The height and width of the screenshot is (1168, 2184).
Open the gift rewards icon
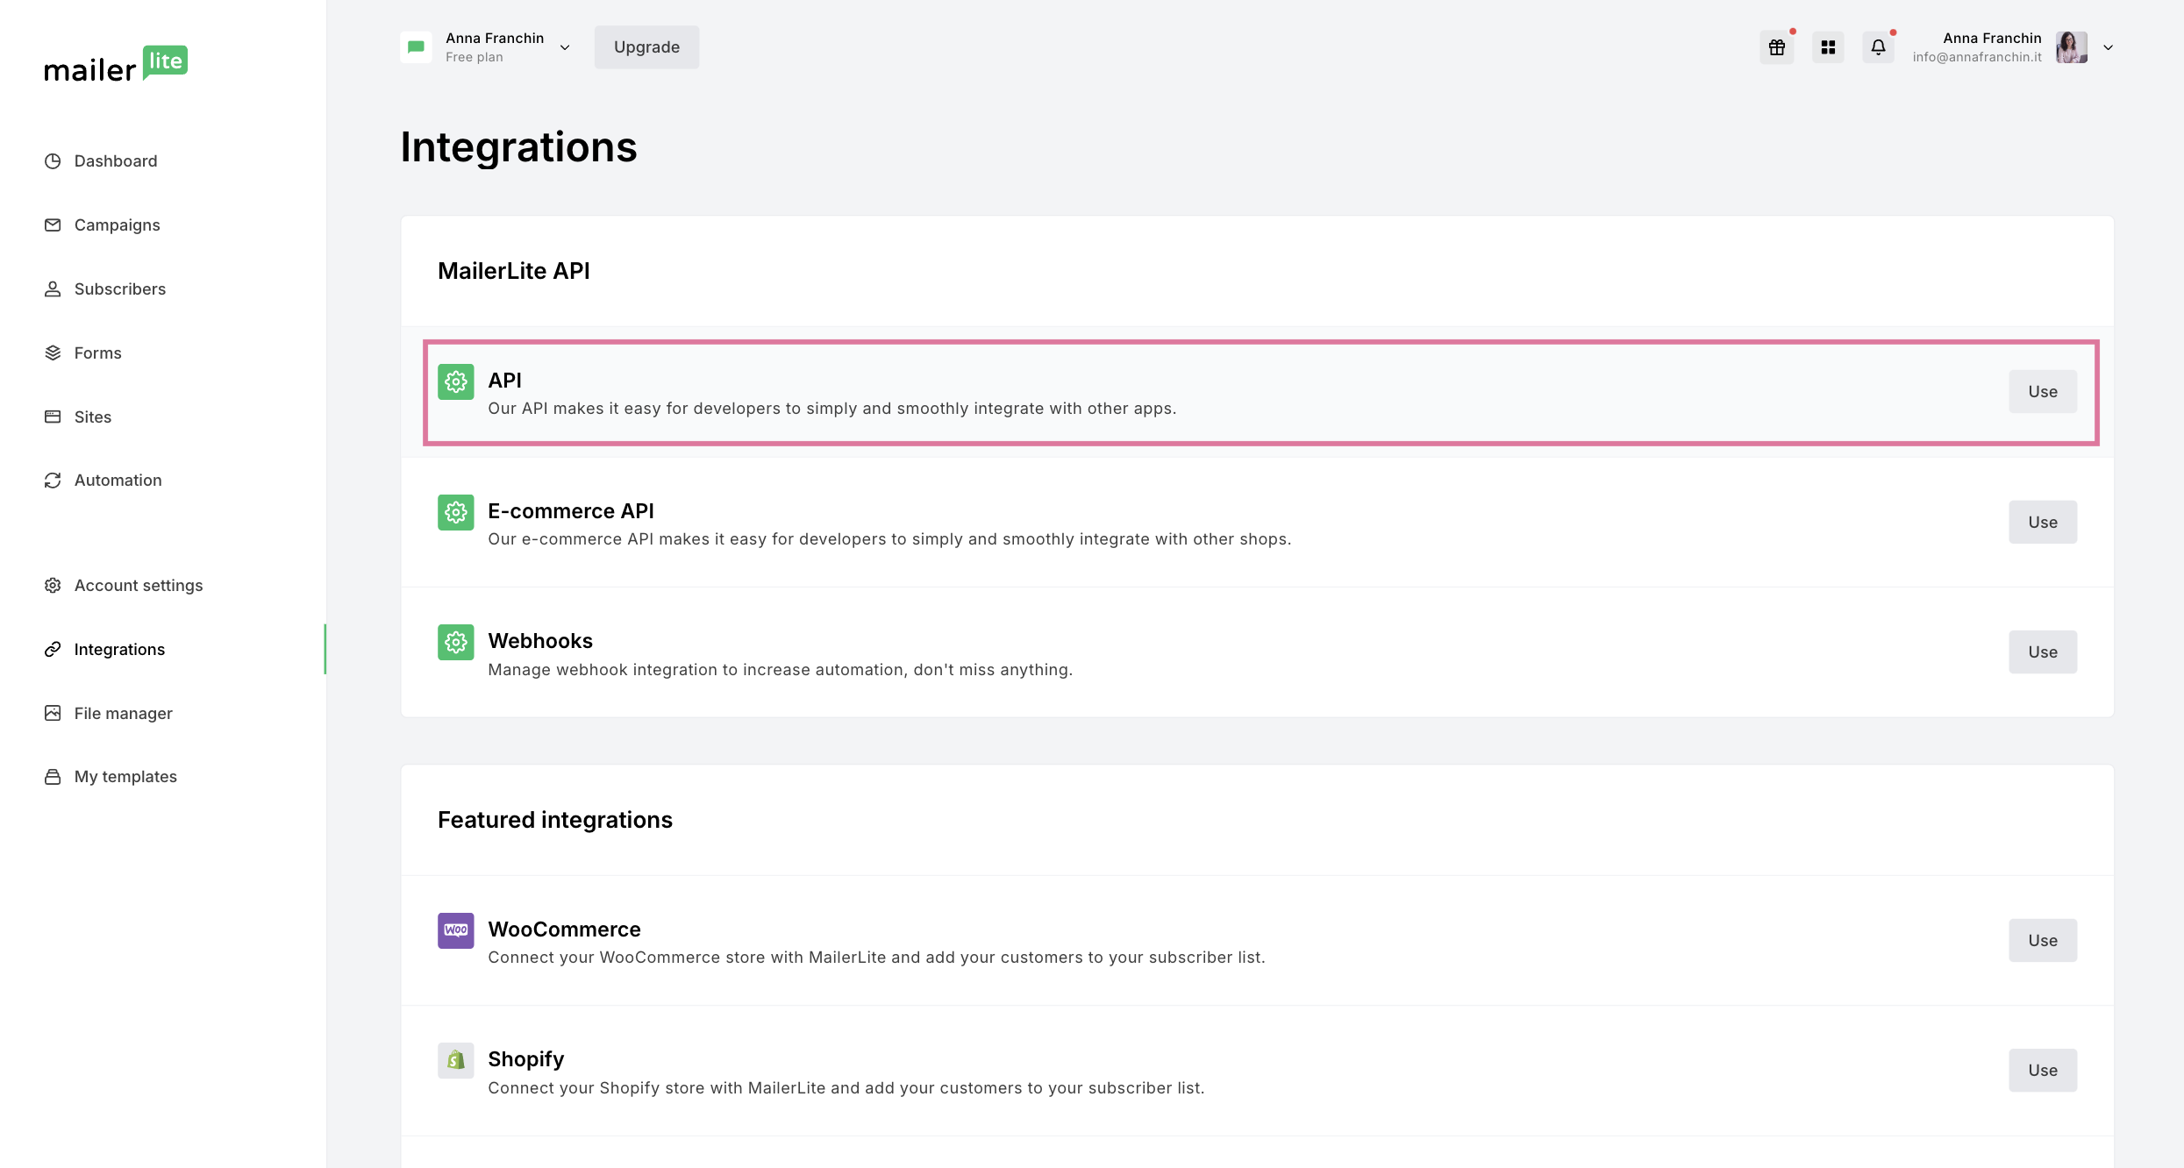click(x=1777, y=47)
